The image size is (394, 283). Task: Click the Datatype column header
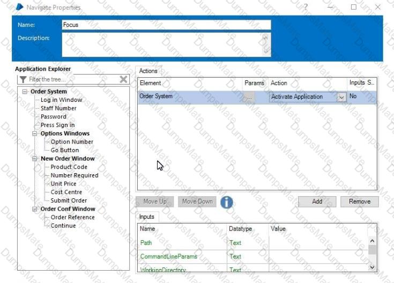(248, 229)
